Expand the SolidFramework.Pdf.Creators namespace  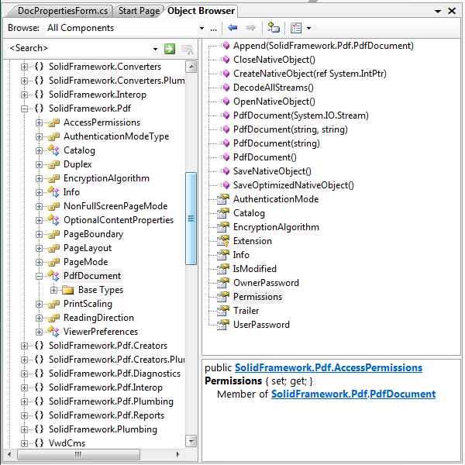pyautogui.click(x=24, y=346)
